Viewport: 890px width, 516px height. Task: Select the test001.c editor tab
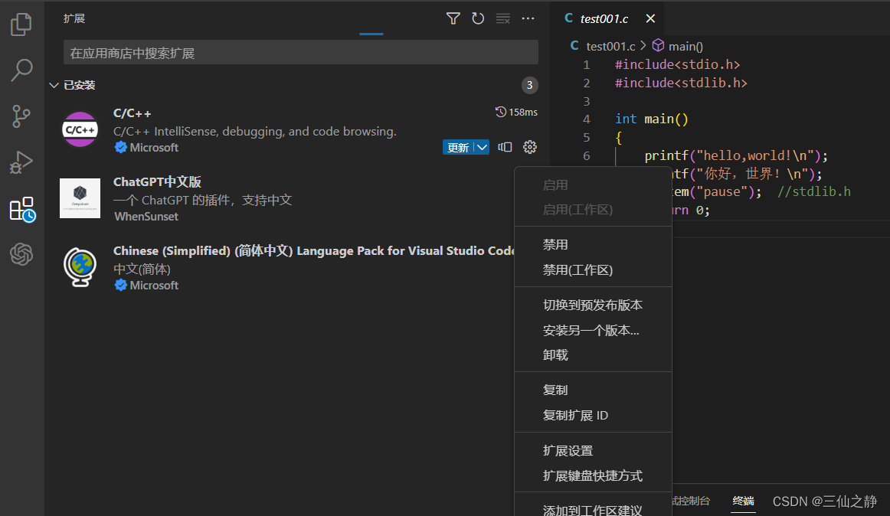coord(607,18)
